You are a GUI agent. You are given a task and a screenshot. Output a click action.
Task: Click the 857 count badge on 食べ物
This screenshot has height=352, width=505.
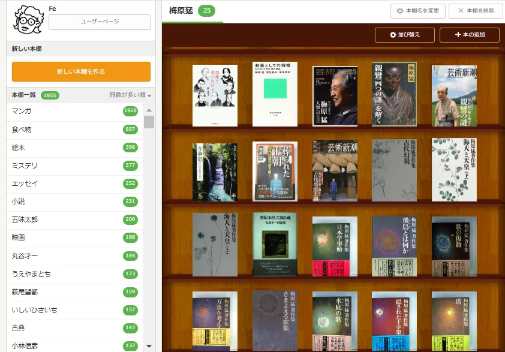pyautogui.click(x=130, y=129)
